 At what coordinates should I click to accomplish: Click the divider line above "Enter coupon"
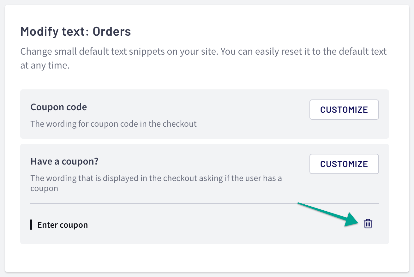(x=205, y=203)
